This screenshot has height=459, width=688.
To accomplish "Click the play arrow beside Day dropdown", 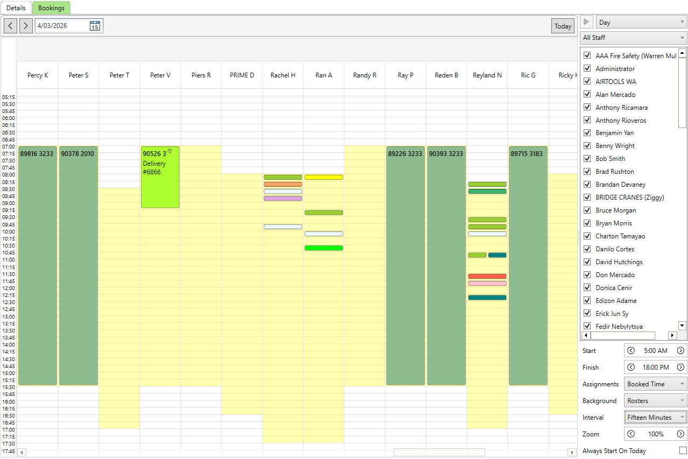I will [x=587, y=23].
